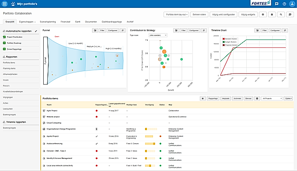This screenshot has width=297, height=171.
Task: Click the comment bubble button in portfolio toolbar
Action: click(290, 14)
